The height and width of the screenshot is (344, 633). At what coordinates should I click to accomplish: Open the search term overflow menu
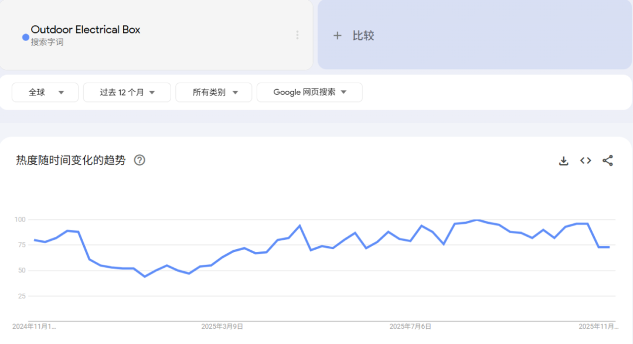pos(297,36)
